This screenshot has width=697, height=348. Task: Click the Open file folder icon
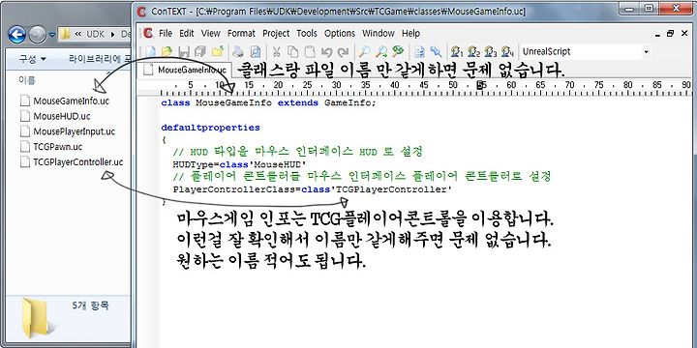[167, 51]
